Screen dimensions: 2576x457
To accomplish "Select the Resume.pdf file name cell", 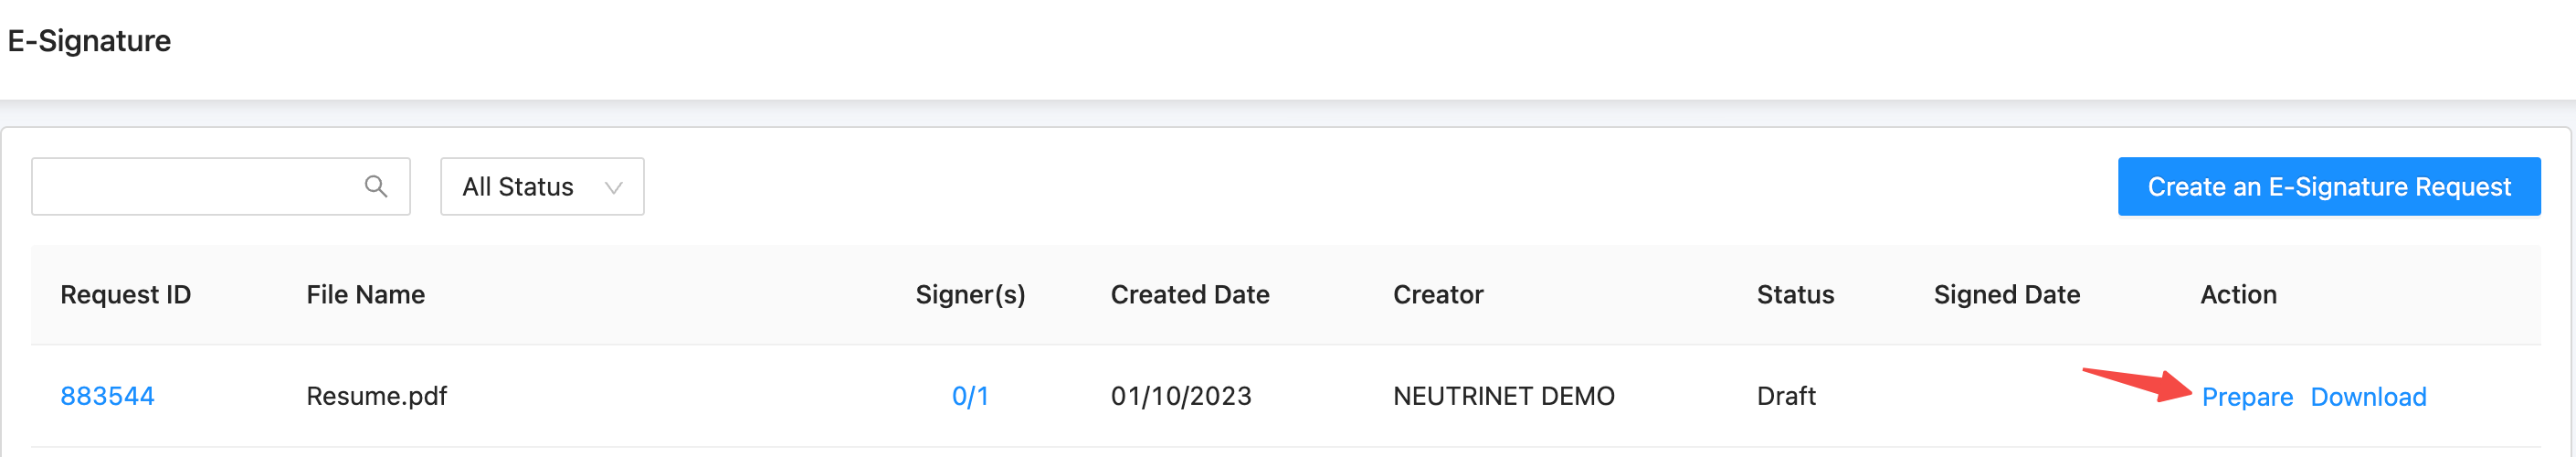I will [x=376, y=396].
